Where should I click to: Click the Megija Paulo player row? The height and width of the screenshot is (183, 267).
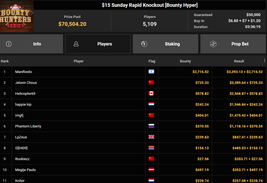pyautogui.click(x=25, y=170)
